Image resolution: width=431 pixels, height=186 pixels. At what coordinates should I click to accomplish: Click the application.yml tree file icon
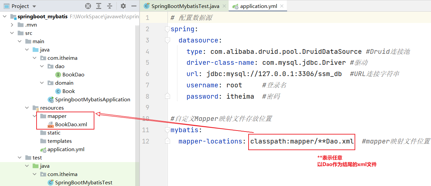43,149
